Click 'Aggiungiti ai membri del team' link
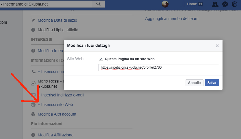This screenshot has height=139, width=241. point(172,19)
